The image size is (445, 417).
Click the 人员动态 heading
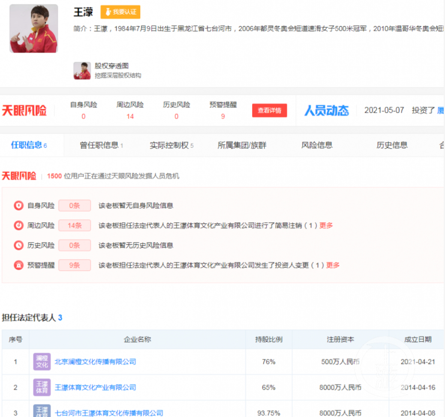327,110
